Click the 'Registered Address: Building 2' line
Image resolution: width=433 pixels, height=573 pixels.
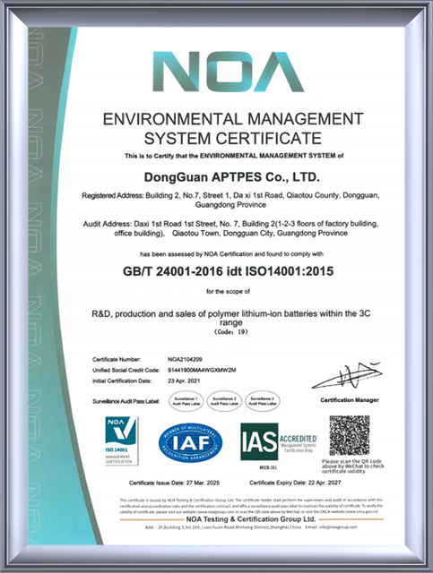pos(230,195)
